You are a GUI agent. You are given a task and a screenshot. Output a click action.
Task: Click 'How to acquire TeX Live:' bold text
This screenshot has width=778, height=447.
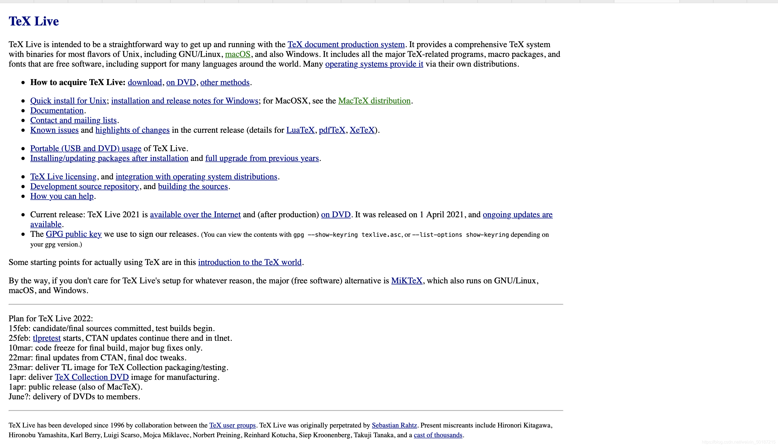[x=78, y=82]
